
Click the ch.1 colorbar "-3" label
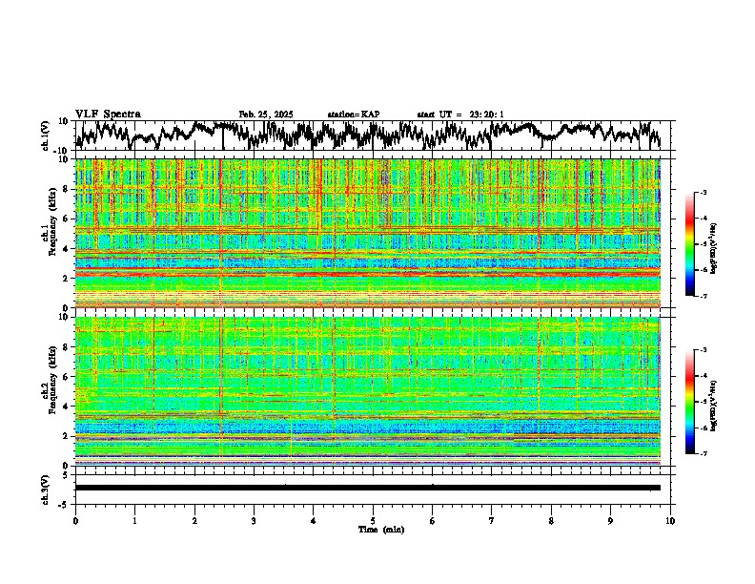pyautogui.click(x=704, y=193)
